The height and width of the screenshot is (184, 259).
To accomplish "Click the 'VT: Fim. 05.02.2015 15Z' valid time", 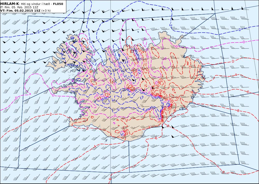I will point(20,11).
